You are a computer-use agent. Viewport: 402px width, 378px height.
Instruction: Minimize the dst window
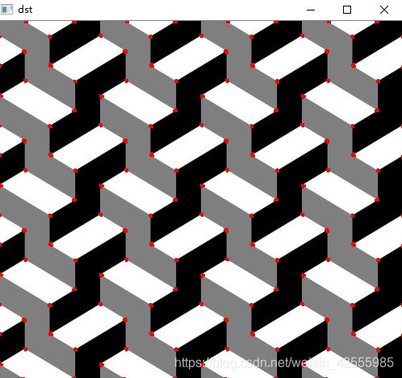[x=311, y=10]
